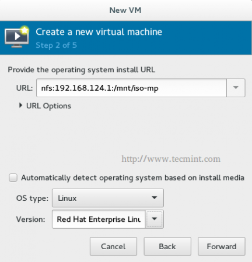Cancel the new VM wizard

113,246
